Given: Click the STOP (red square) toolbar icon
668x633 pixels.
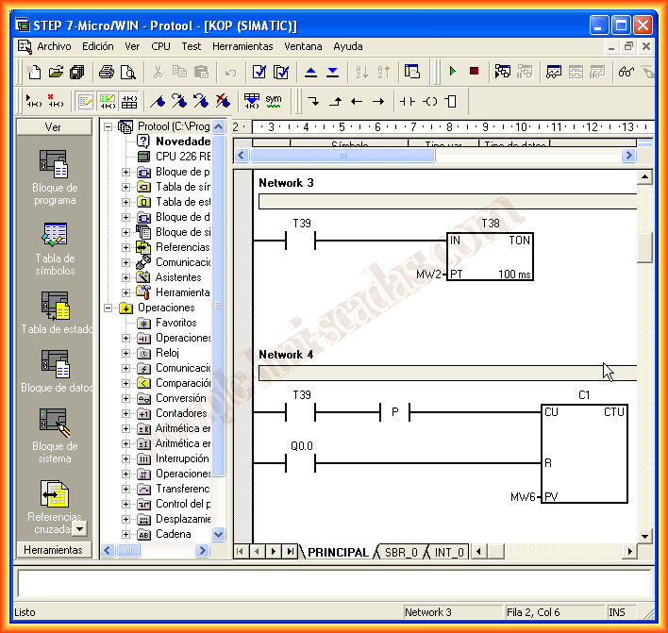Looking at the screenshot, I should pos(474,72).
